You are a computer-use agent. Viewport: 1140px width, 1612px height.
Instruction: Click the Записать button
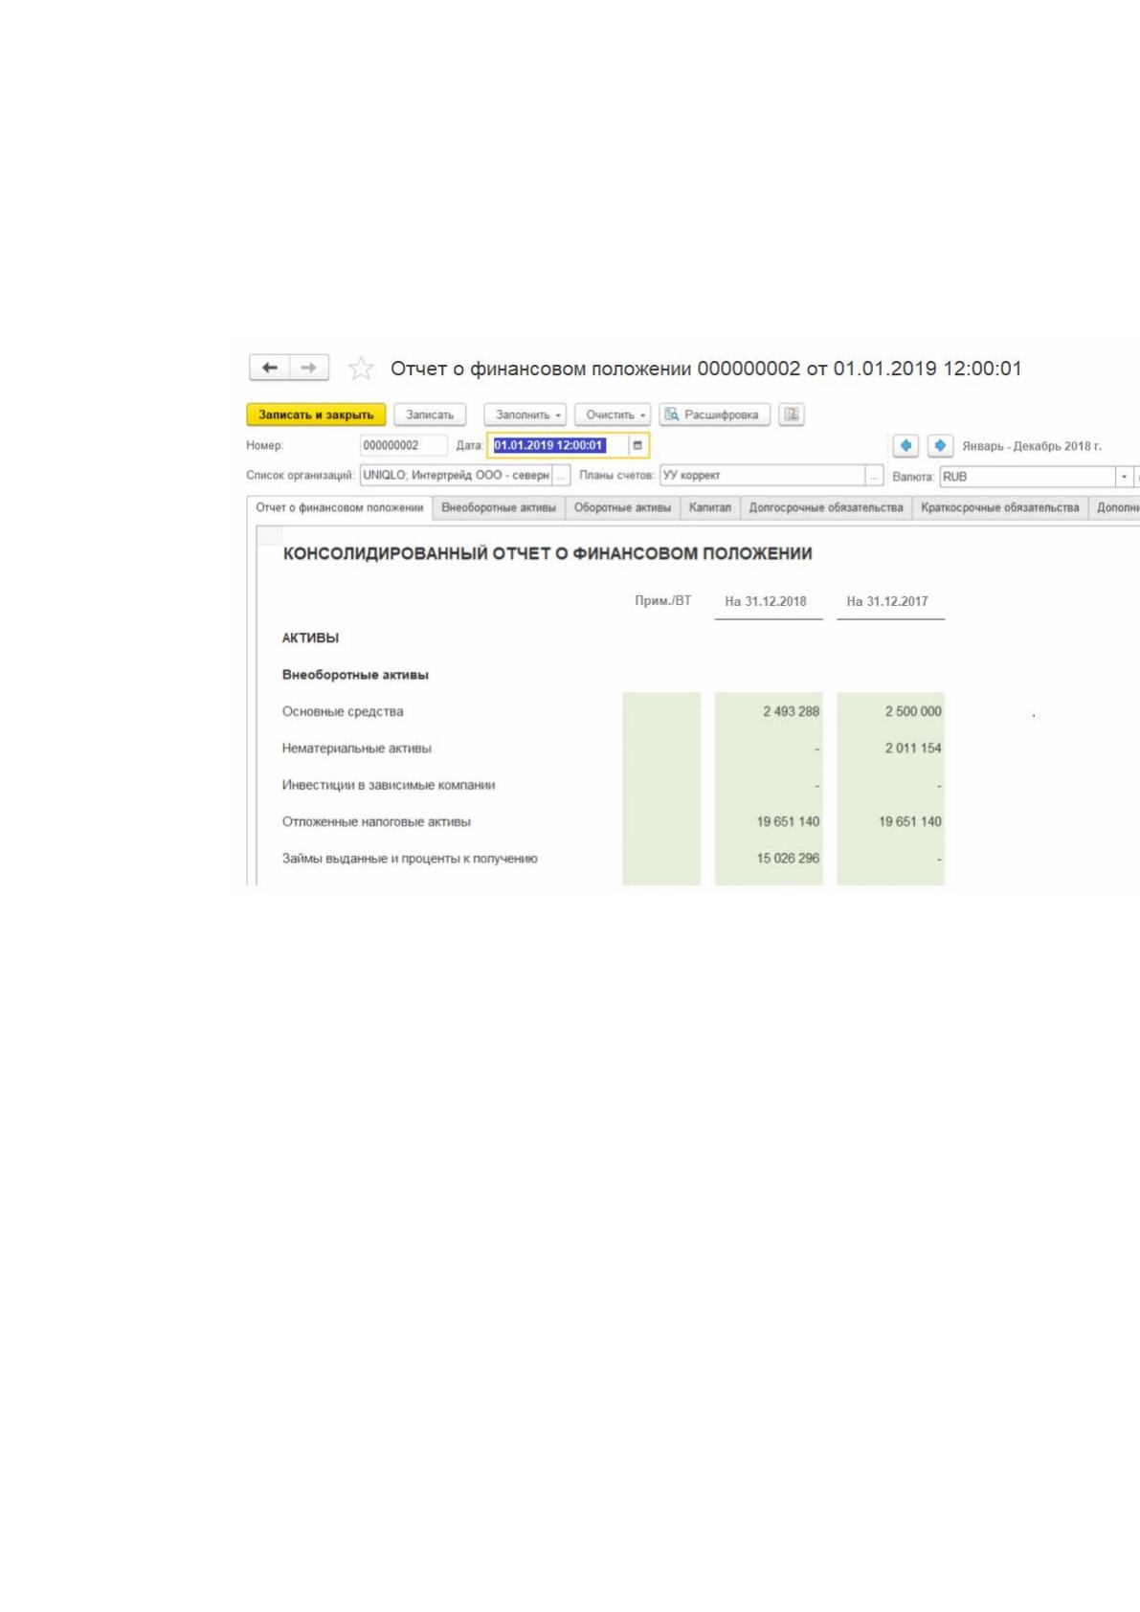coord(430,414)
